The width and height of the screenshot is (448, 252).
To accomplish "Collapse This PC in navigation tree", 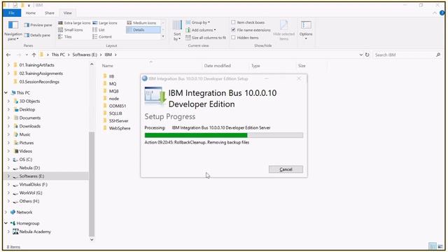I will (6, 92).
